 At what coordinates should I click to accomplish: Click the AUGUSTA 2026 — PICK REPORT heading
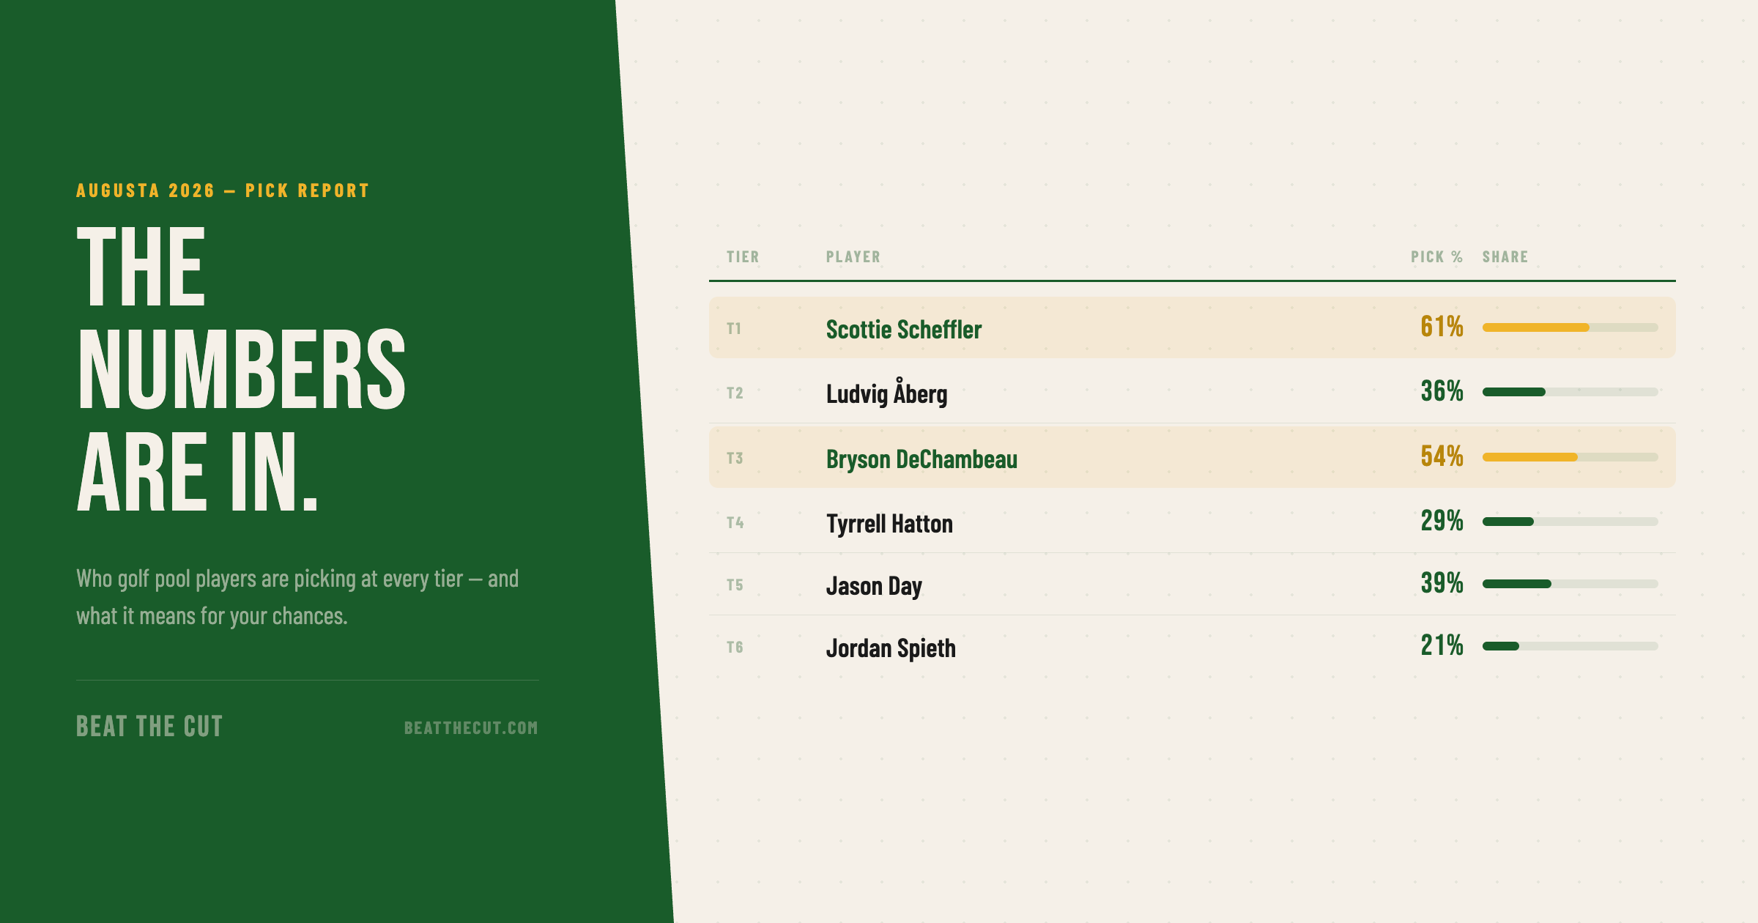coord(223,190)
